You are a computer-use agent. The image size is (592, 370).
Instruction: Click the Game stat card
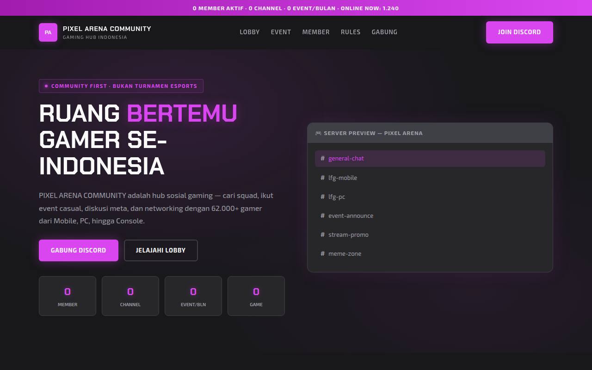click(256, 296)
